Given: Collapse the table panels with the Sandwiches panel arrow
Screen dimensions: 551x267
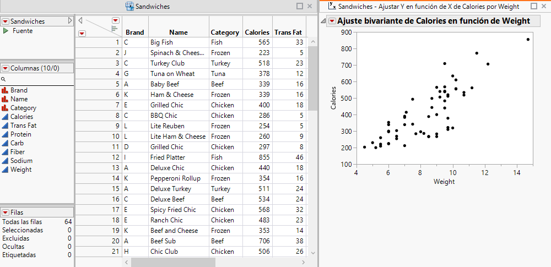Looking at the screenshot, I should [70, 21].
